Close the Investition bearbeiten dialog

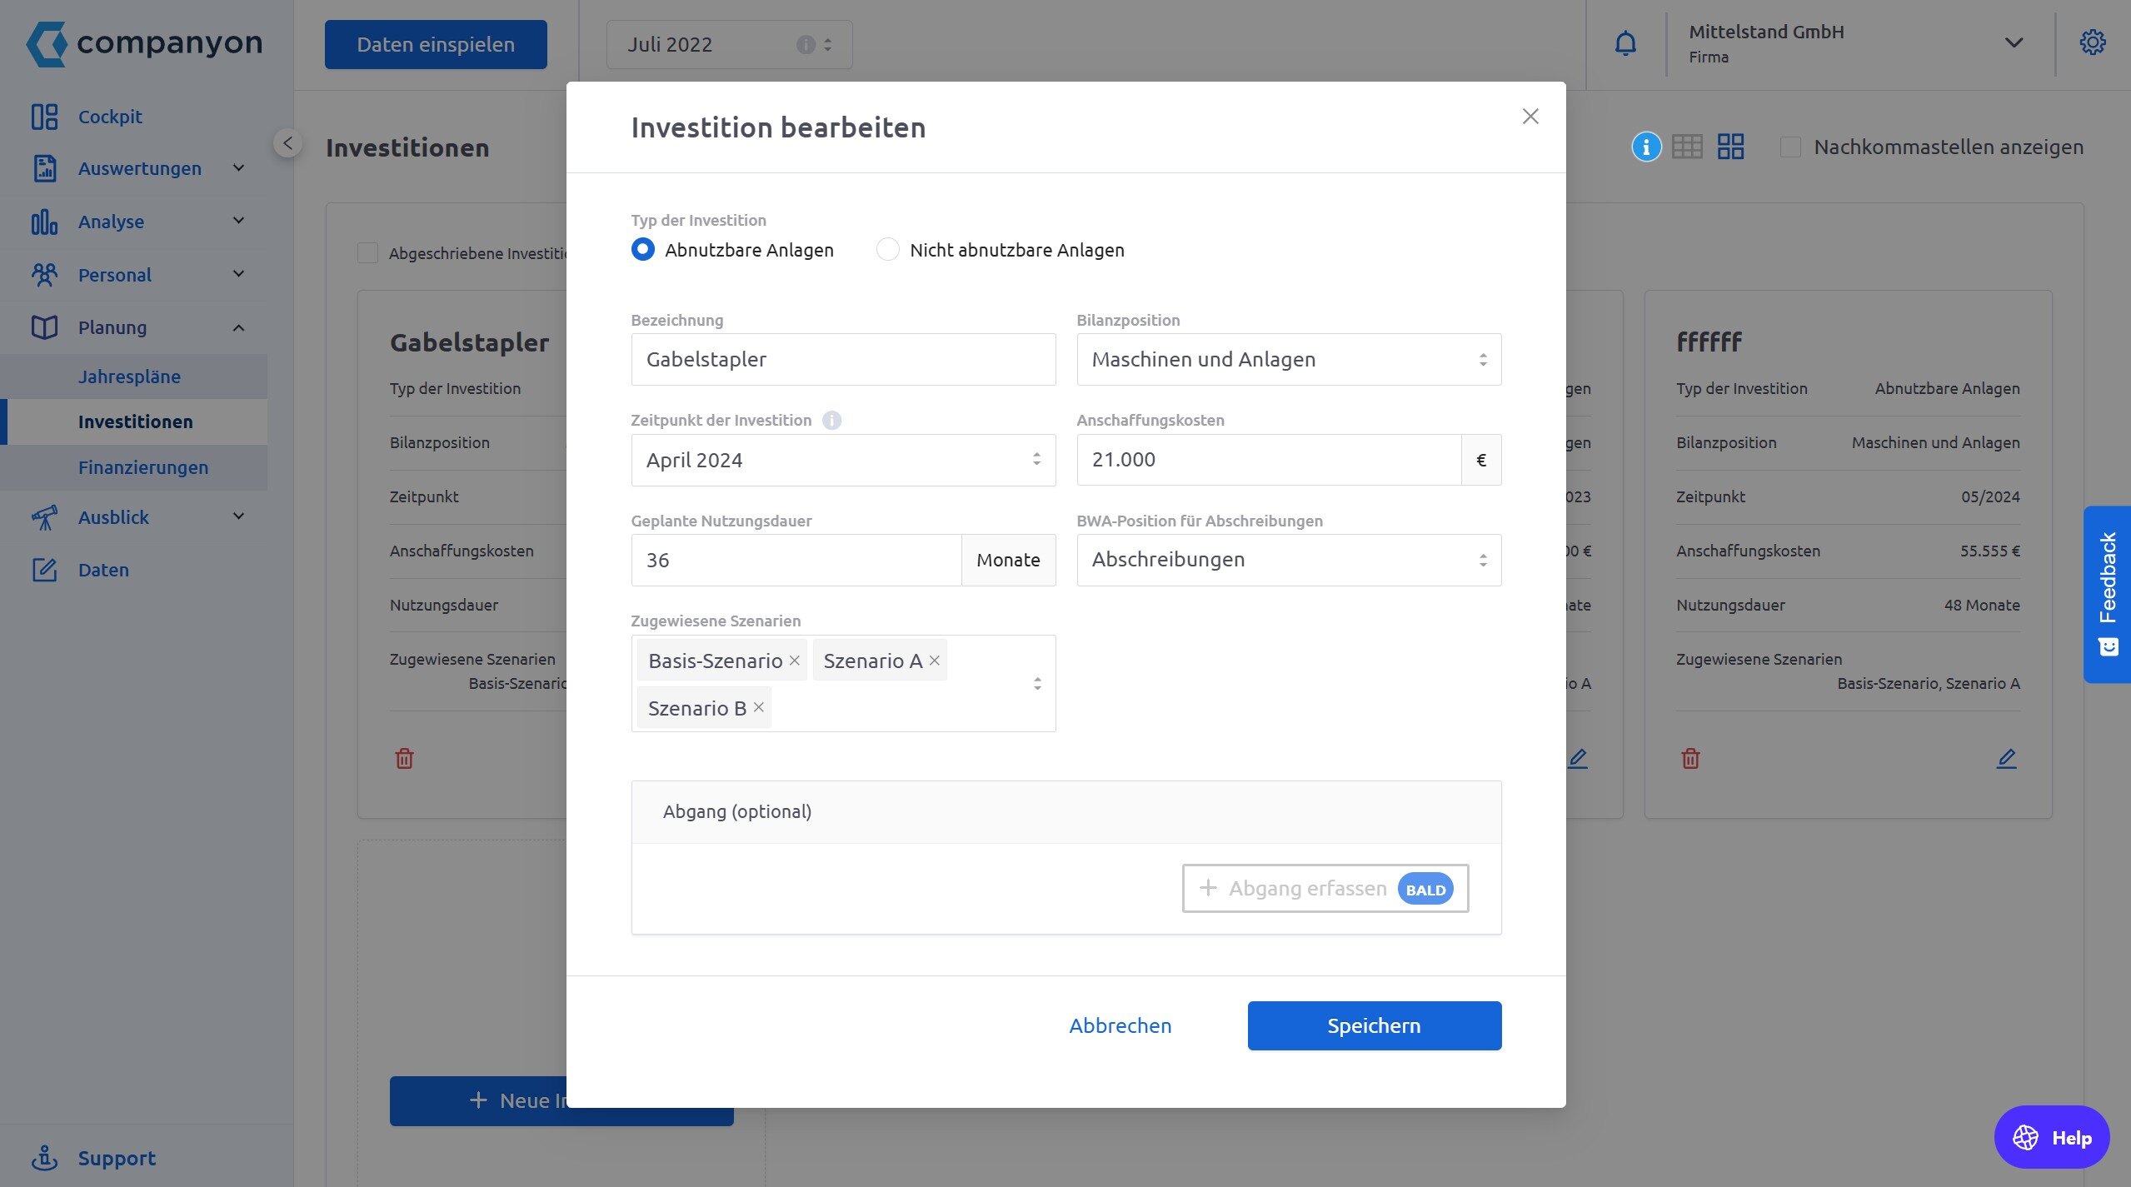coord(1530,117)
